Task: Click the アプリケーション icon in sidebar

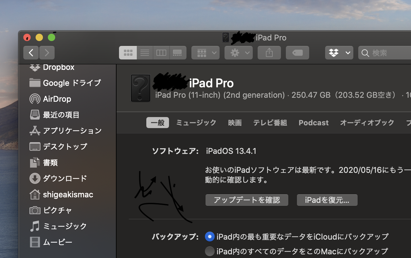Action: point(35,131)
